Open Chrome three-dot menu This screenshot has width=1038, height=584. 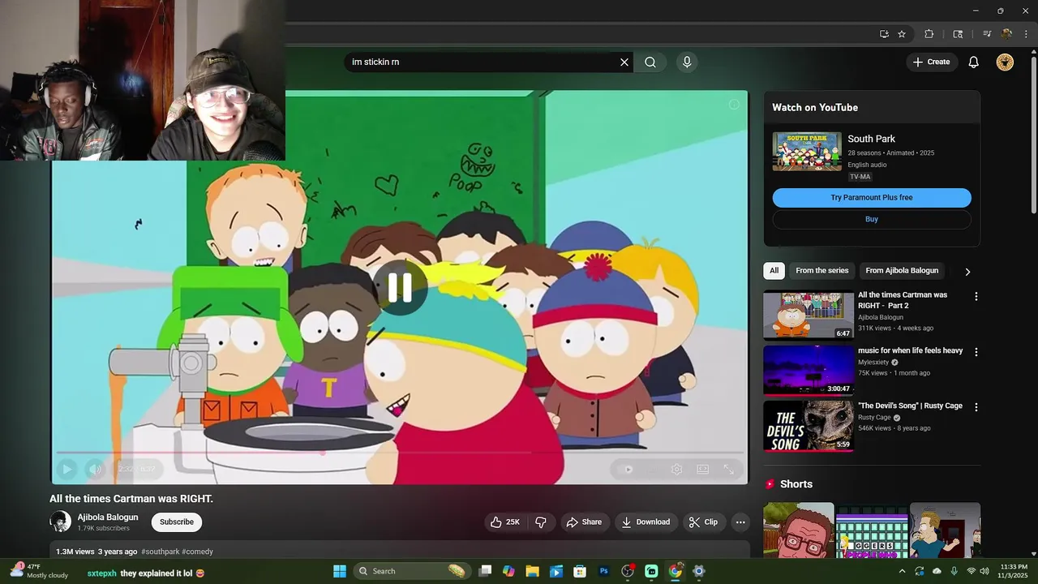point(1025,34)
